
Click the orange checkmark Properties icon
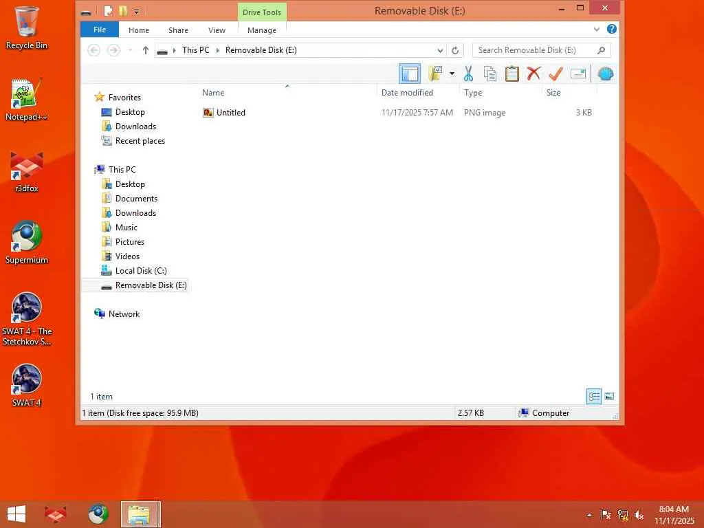pos(555,74)
